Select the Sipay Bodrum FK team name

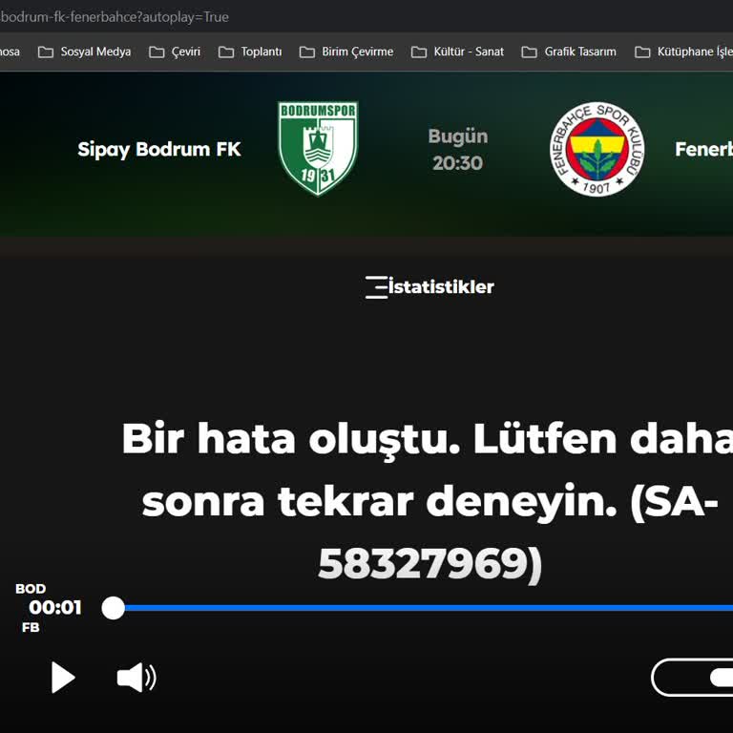(x=159, y=150)
